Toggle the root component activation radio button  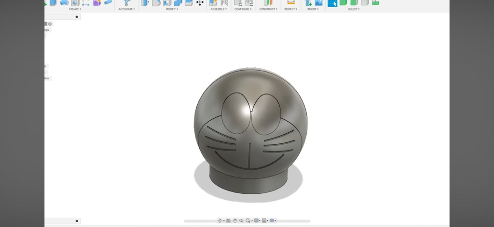coord(50,24)
